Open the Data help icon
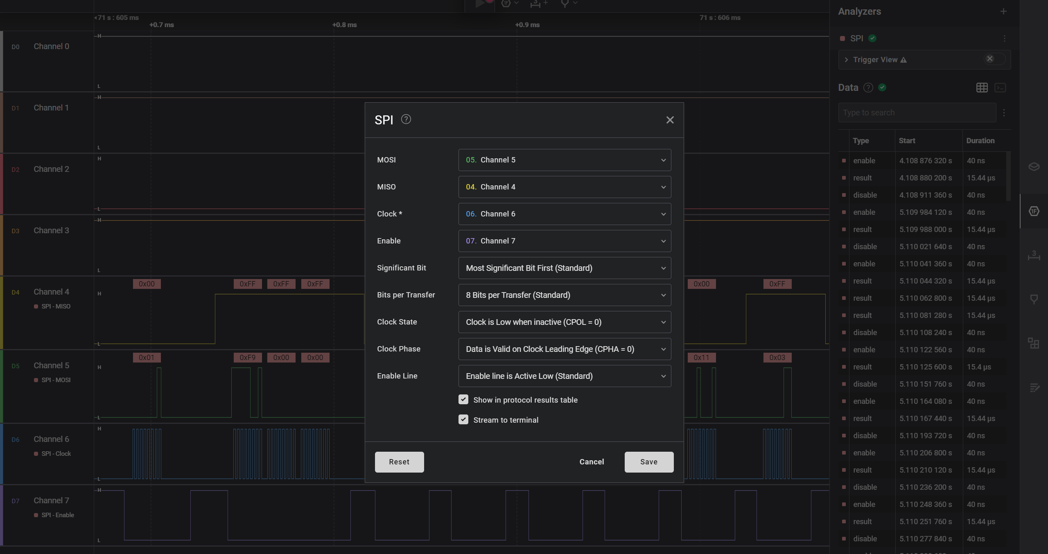Screen dimensions: 1048x554 [868, 88]
